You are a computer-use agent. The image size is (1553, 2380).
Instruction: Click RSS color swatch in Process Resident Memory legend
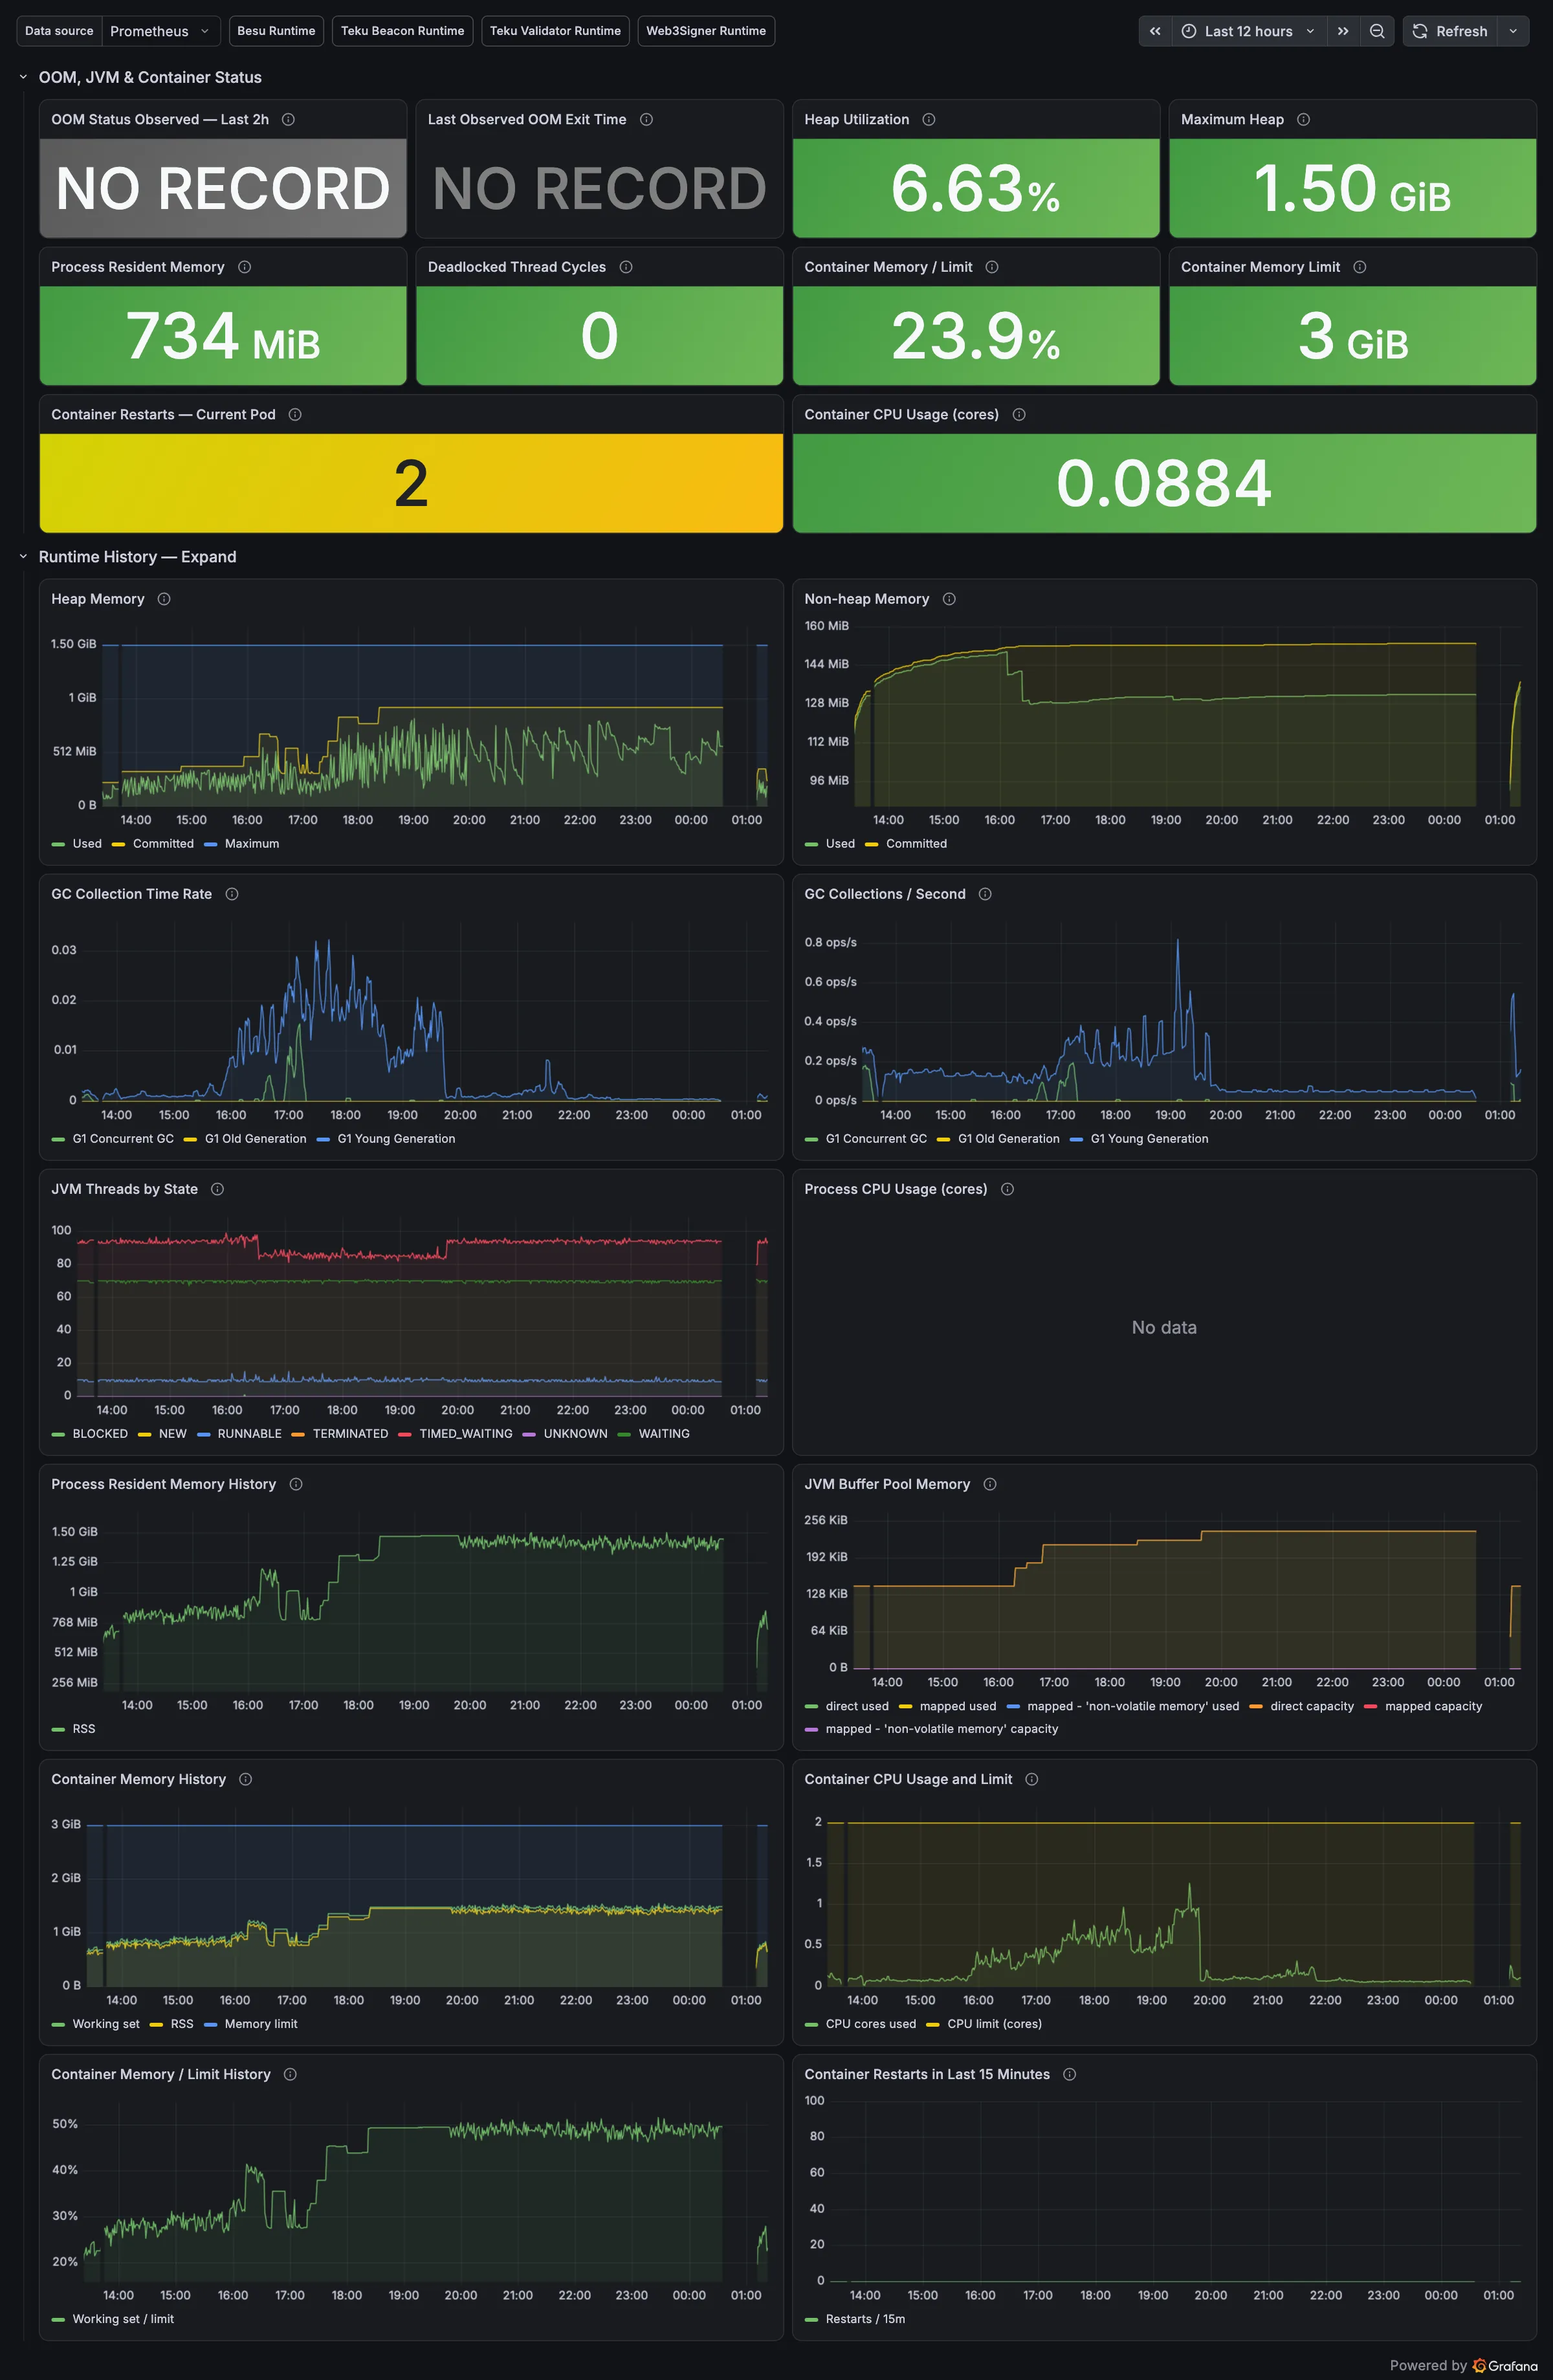[58, 1729]
